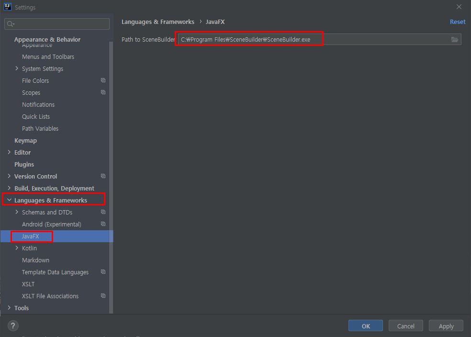471x337 pixels.
Task: Click the Cancel button
Action: 405,326
